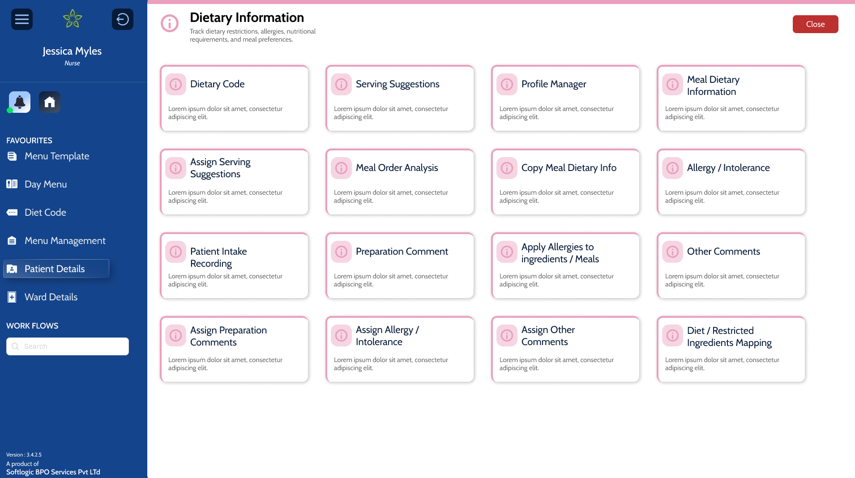This screenshot has height=478, width=855.
Task: Open Menu Template from favourites
Action: click(x=57, y=156)
